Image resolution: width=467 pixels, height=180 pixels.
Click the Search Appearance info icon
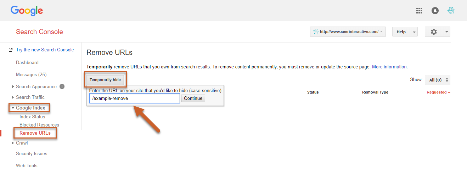62,86
